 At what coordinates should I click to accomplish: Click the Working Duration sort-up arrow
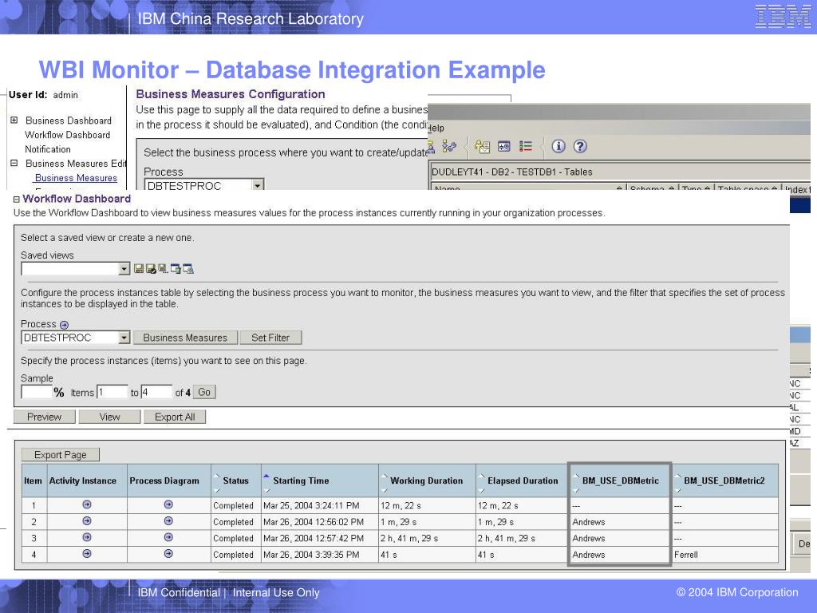pos(385,476)
